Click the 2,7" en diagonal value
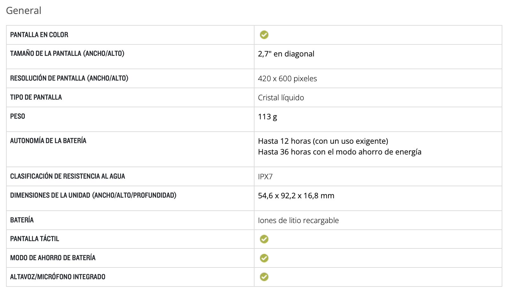This screenshot has height=290, width=509. click(286, 54)
